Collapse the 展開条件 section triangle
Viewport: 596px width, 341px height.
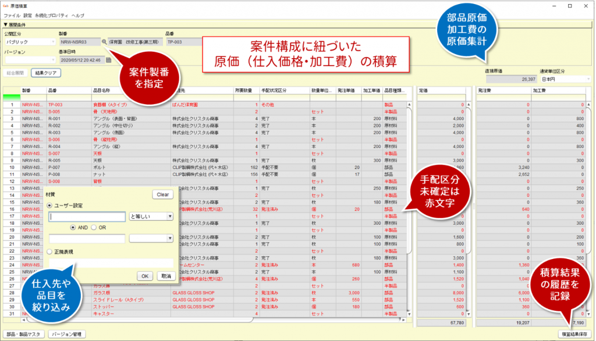click(x=5, y=24)
